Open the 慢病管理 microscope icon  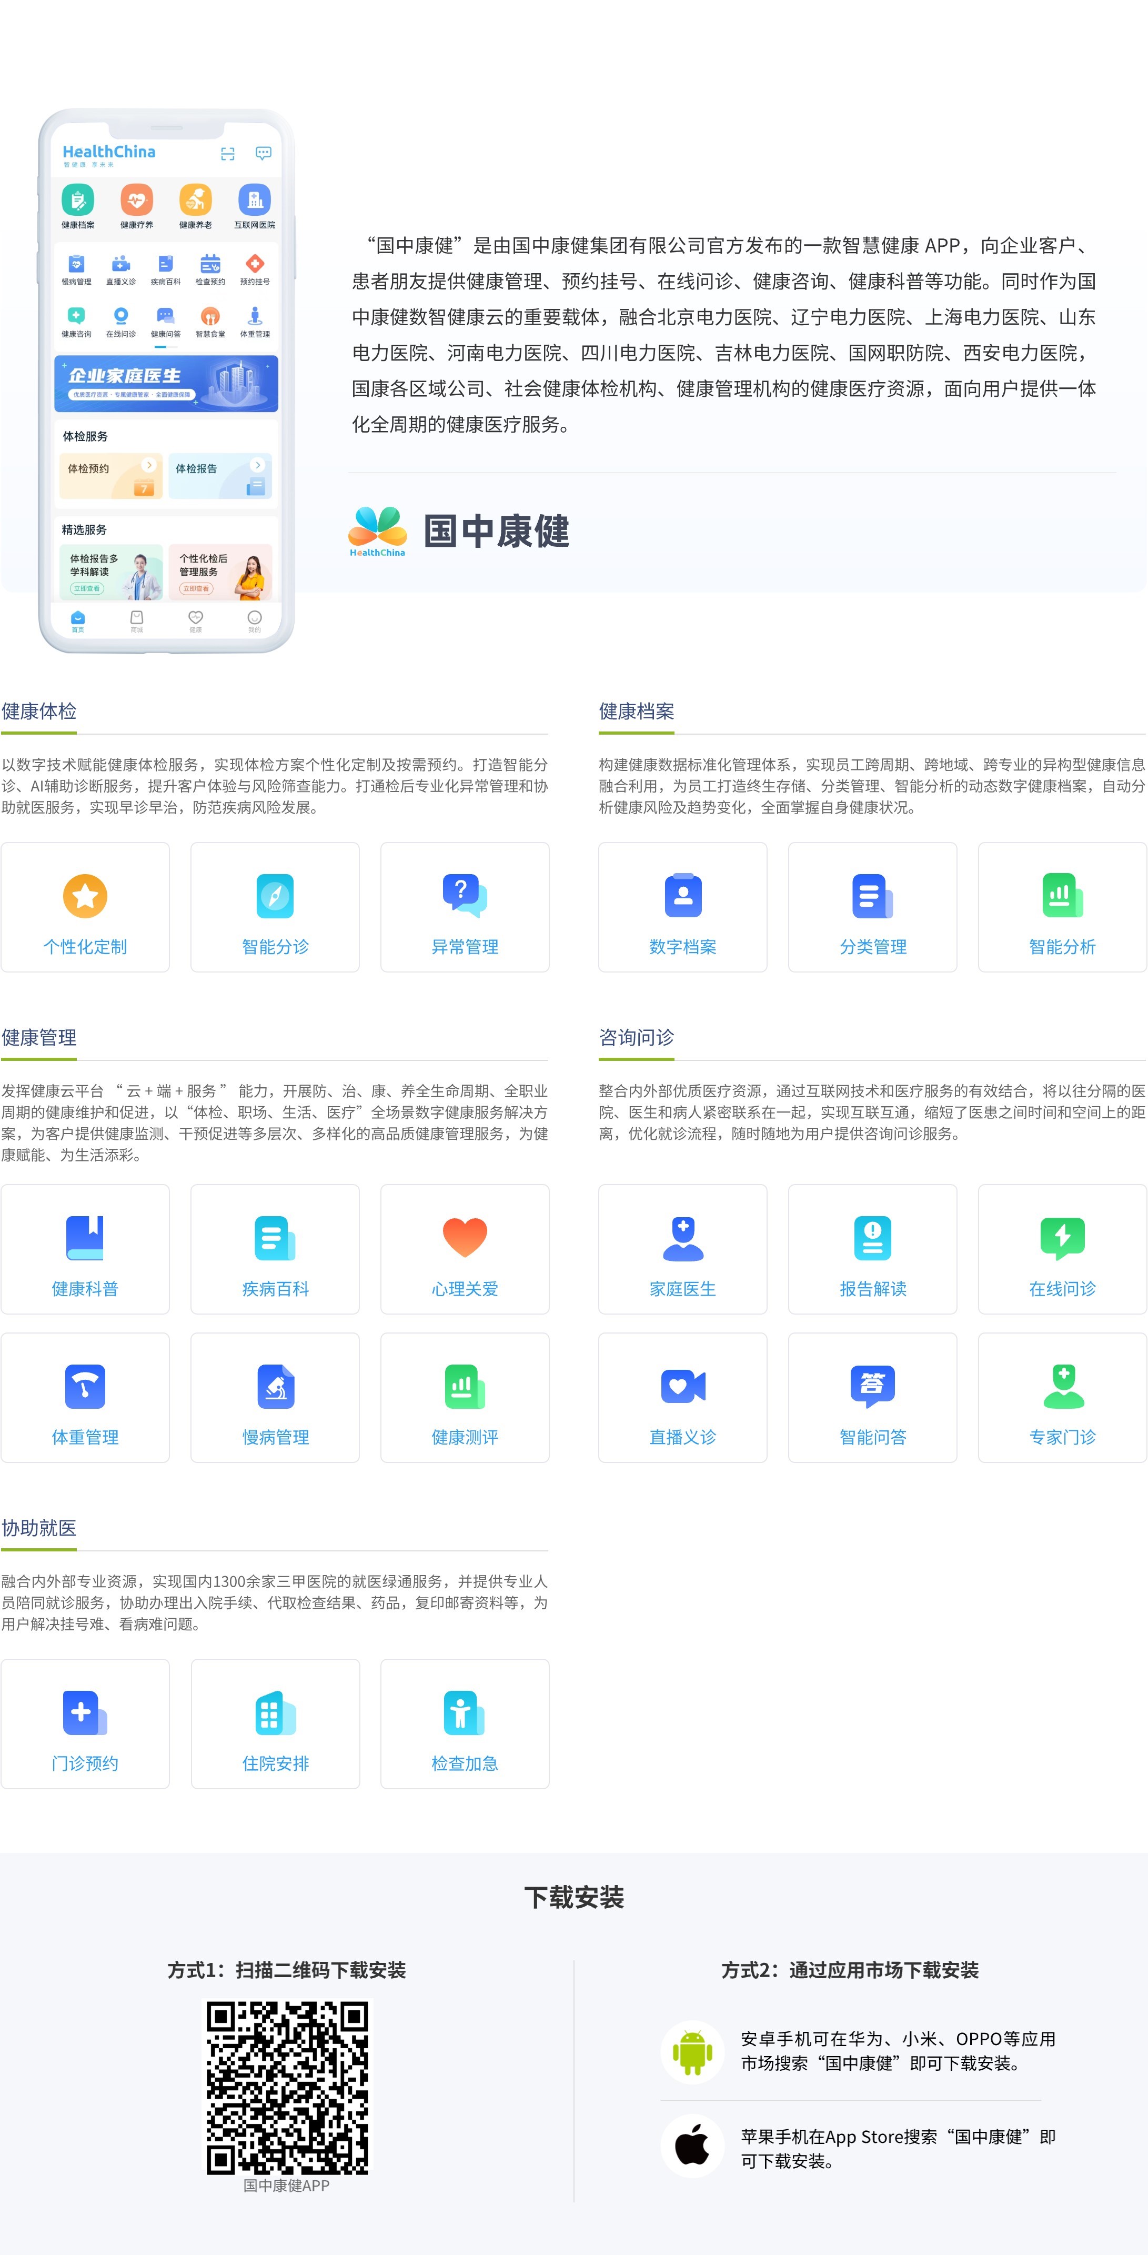point(275,1386)
